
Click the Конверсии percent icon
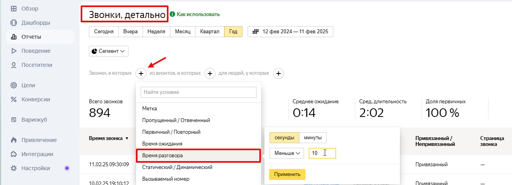coord(14,99)
